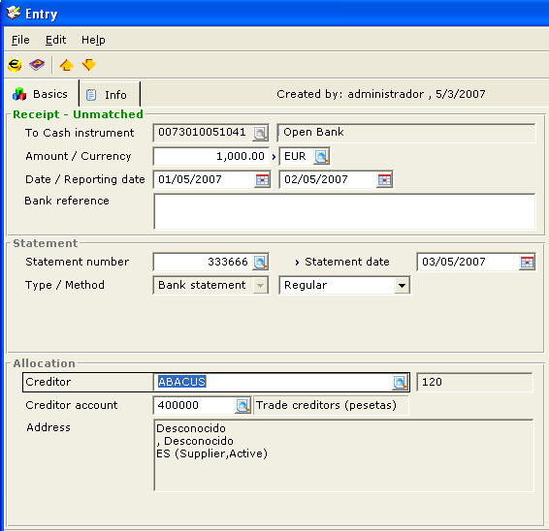The height and width of the screenshot is (531, 549).
Task: Click the Bank reference text box
Action: coord(344,211)
